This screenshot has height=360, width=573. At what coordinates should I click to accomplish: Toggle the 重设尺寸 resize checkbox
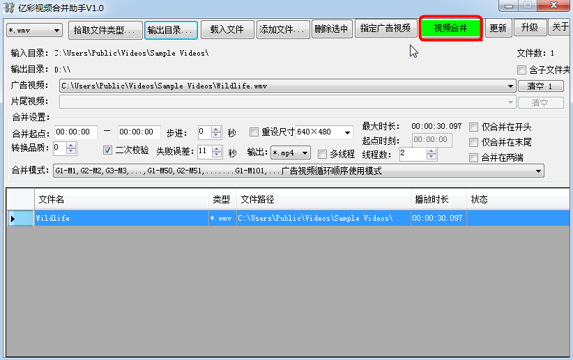(x=254, y=132)
